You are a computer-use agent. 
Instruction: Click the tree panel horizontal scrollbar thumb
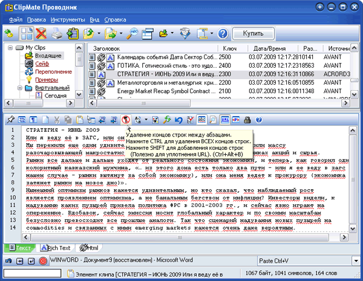(28, 103)
